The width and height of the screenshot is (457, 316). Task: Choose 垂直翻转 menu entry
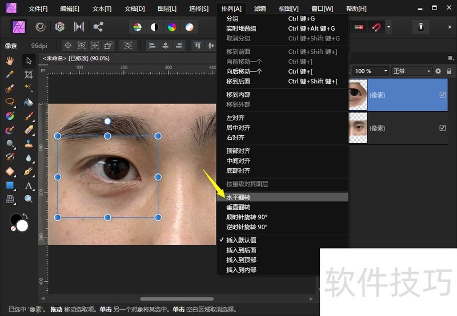pyautogui.click(x=282, y=207)
